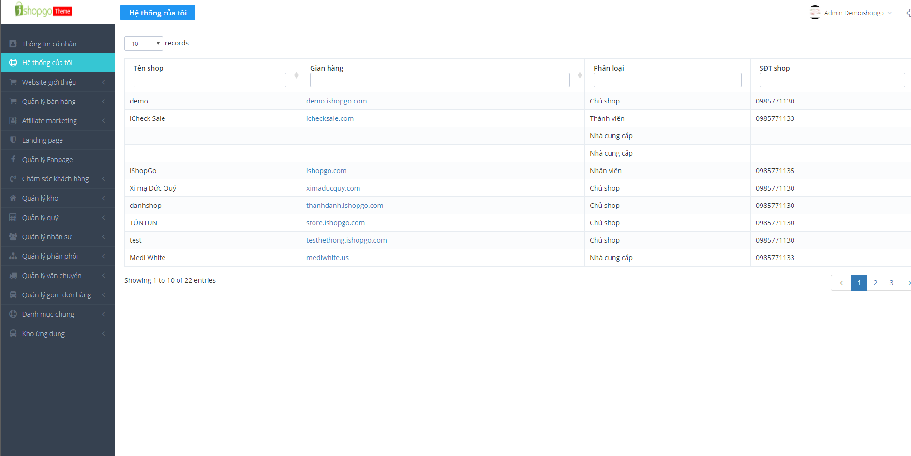The width and height of the screenshot is (911, 456).
Task: Click the iShopGo logo
Action: (x=43, y=10)
